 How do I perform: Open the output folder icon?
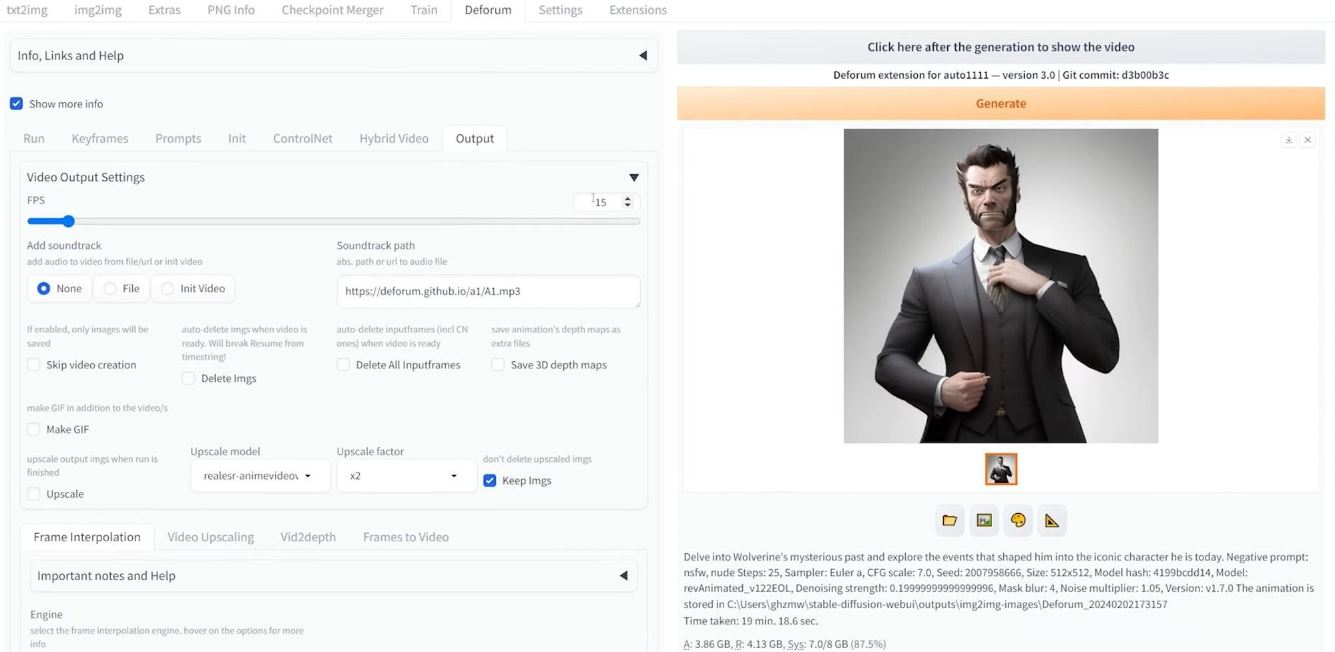[x=949, y=521]
